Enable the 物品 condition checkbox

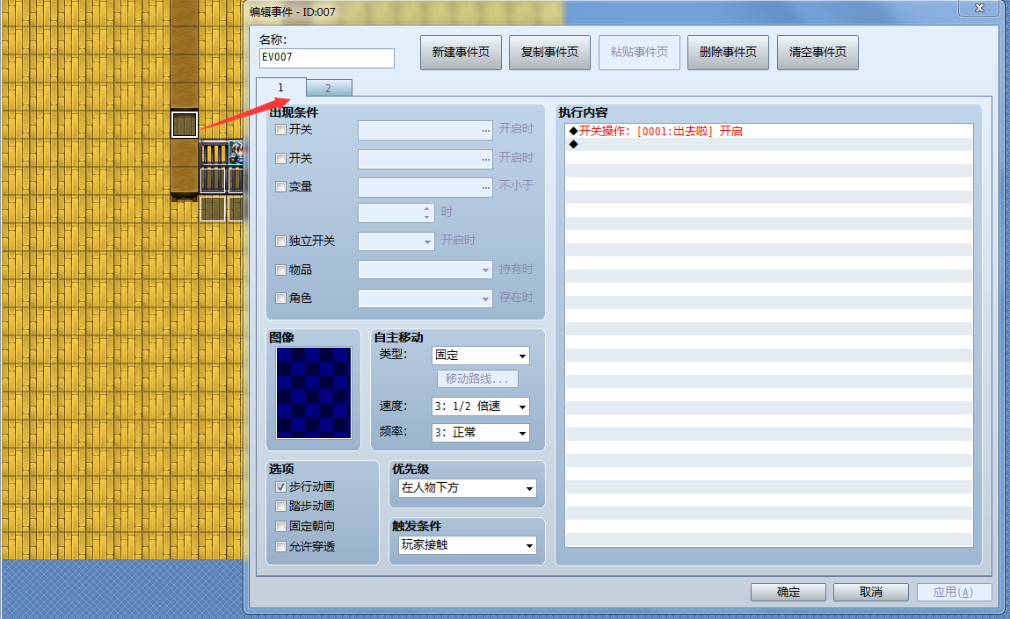click(280, 270)
